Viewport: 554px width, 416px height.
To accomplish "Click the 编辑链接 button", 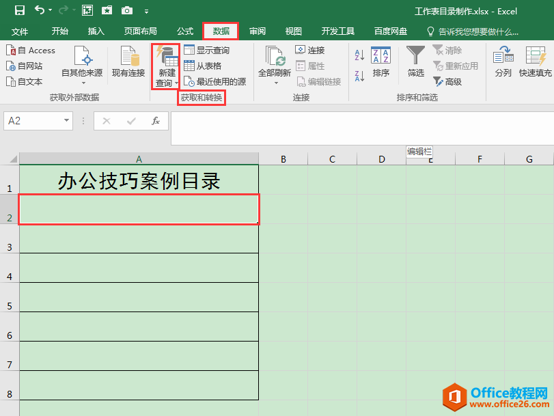I will point(319,82).
